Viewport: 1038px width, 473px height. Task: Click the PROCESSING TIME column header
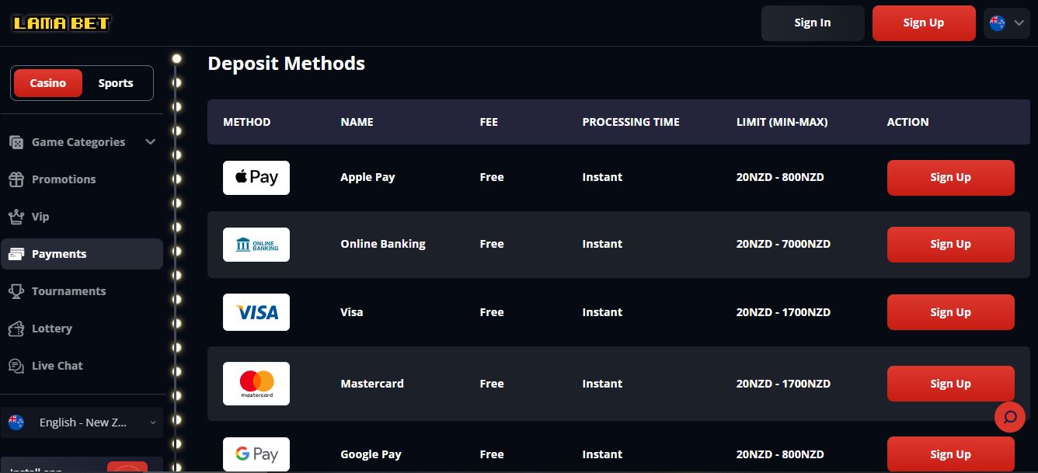(x=631, y=122)
